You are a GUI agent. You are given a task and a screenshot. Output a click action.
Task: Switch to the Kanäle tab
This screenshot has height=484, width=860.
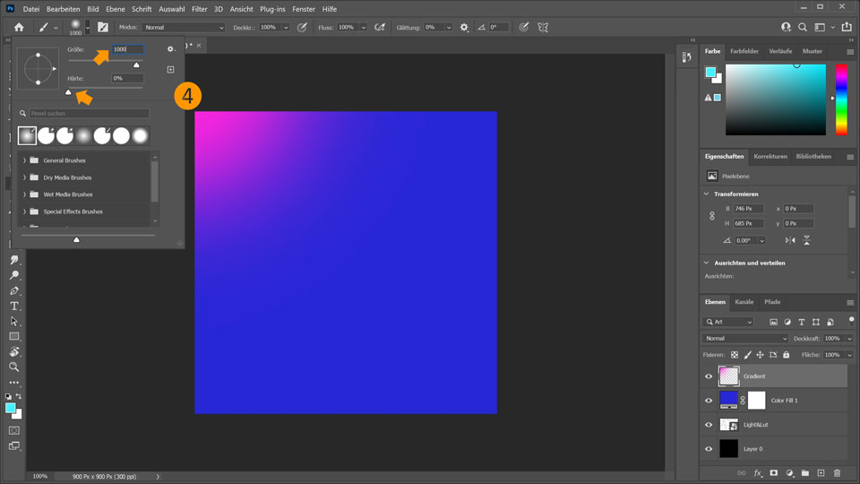[x=744, y=302]
